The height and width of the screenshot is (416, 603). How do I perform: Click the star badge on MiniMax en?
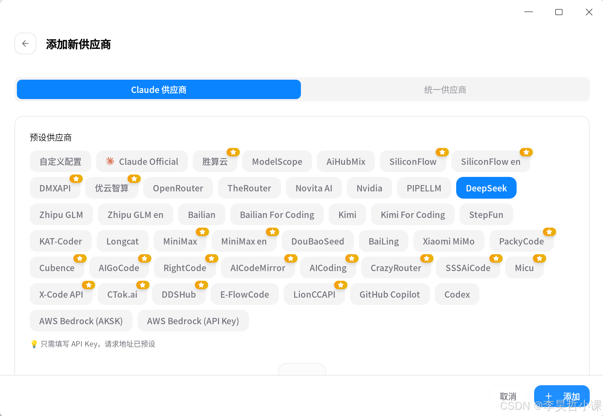272,232
